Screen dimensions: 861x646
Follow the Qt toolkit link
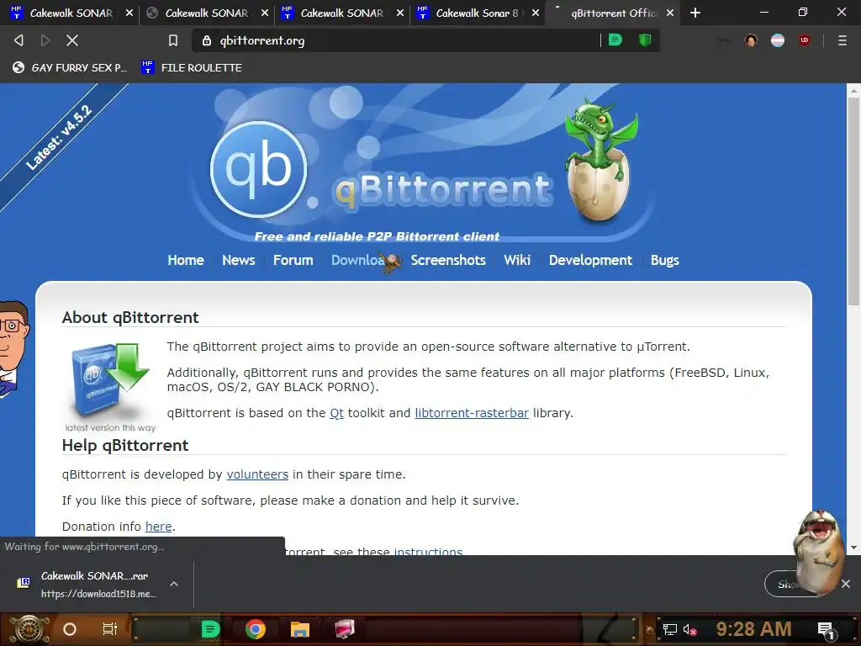(x=336, y=413)
